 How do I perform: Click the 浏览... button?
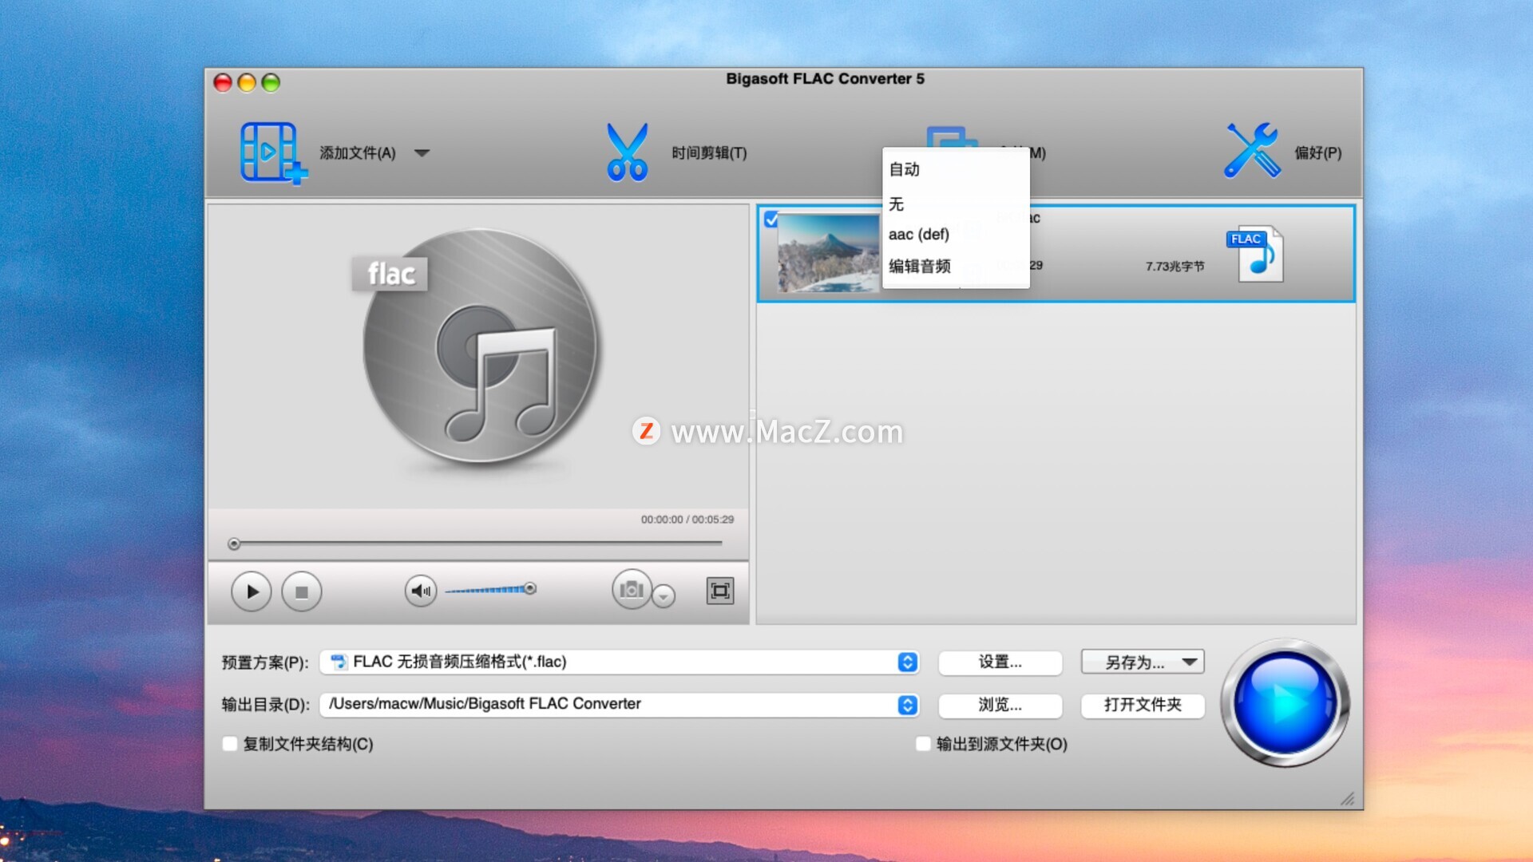point(1000,705)
